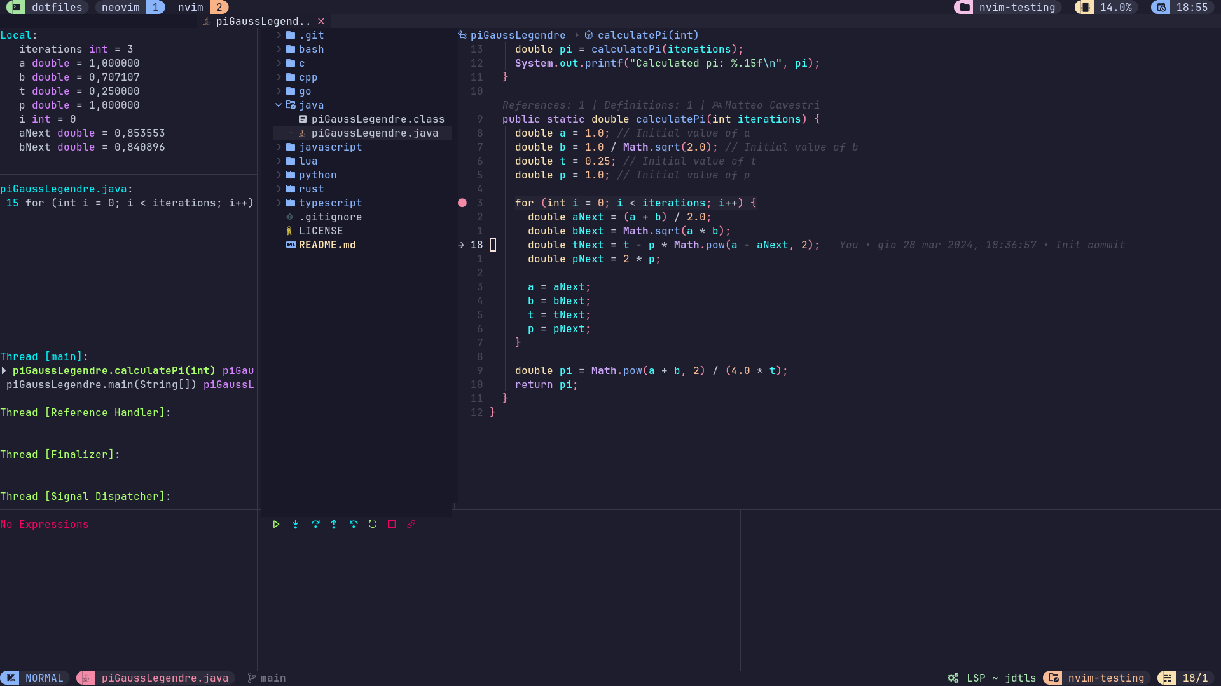Screen dimensions: 1221x686
Task: Collapse the java folder in the tree
Action: point(279,105)
